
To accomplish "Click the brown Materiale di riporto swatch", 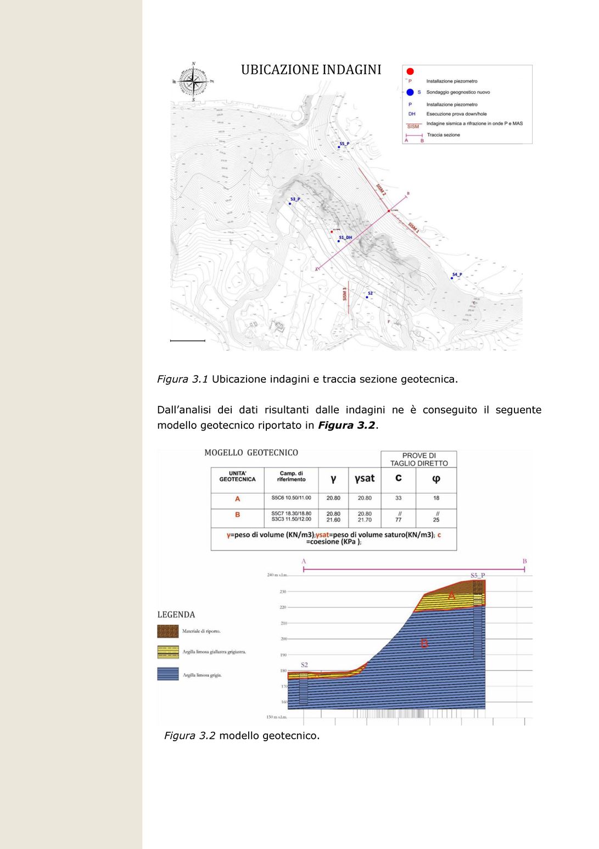I will (x=168, y=631).
